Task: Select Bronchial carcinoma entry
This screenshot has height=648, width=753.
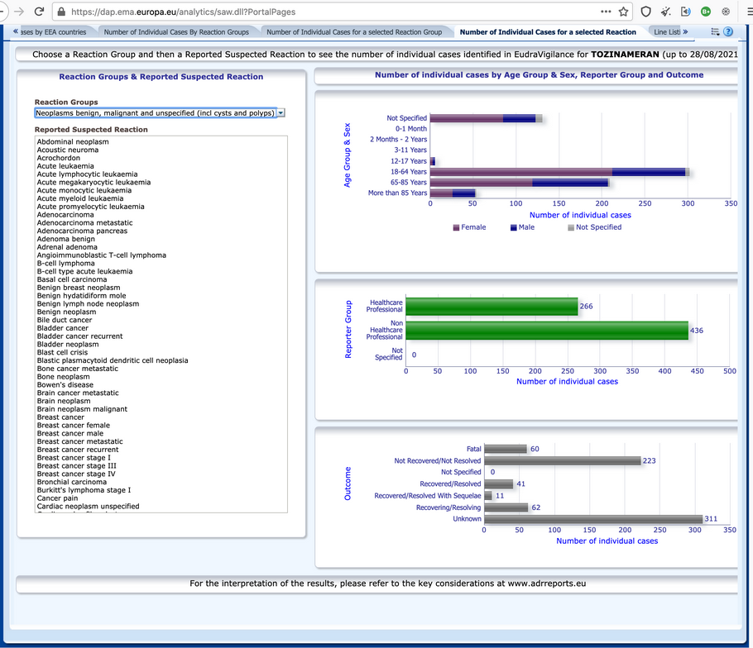Action: pos(72,482)
